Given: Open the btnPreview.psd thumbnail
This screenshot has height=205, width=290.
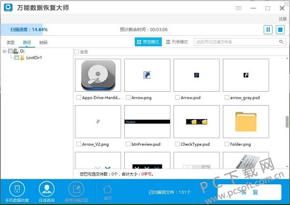Looking at the screenshot, I should pyautogui.click(x=147, y=122).
